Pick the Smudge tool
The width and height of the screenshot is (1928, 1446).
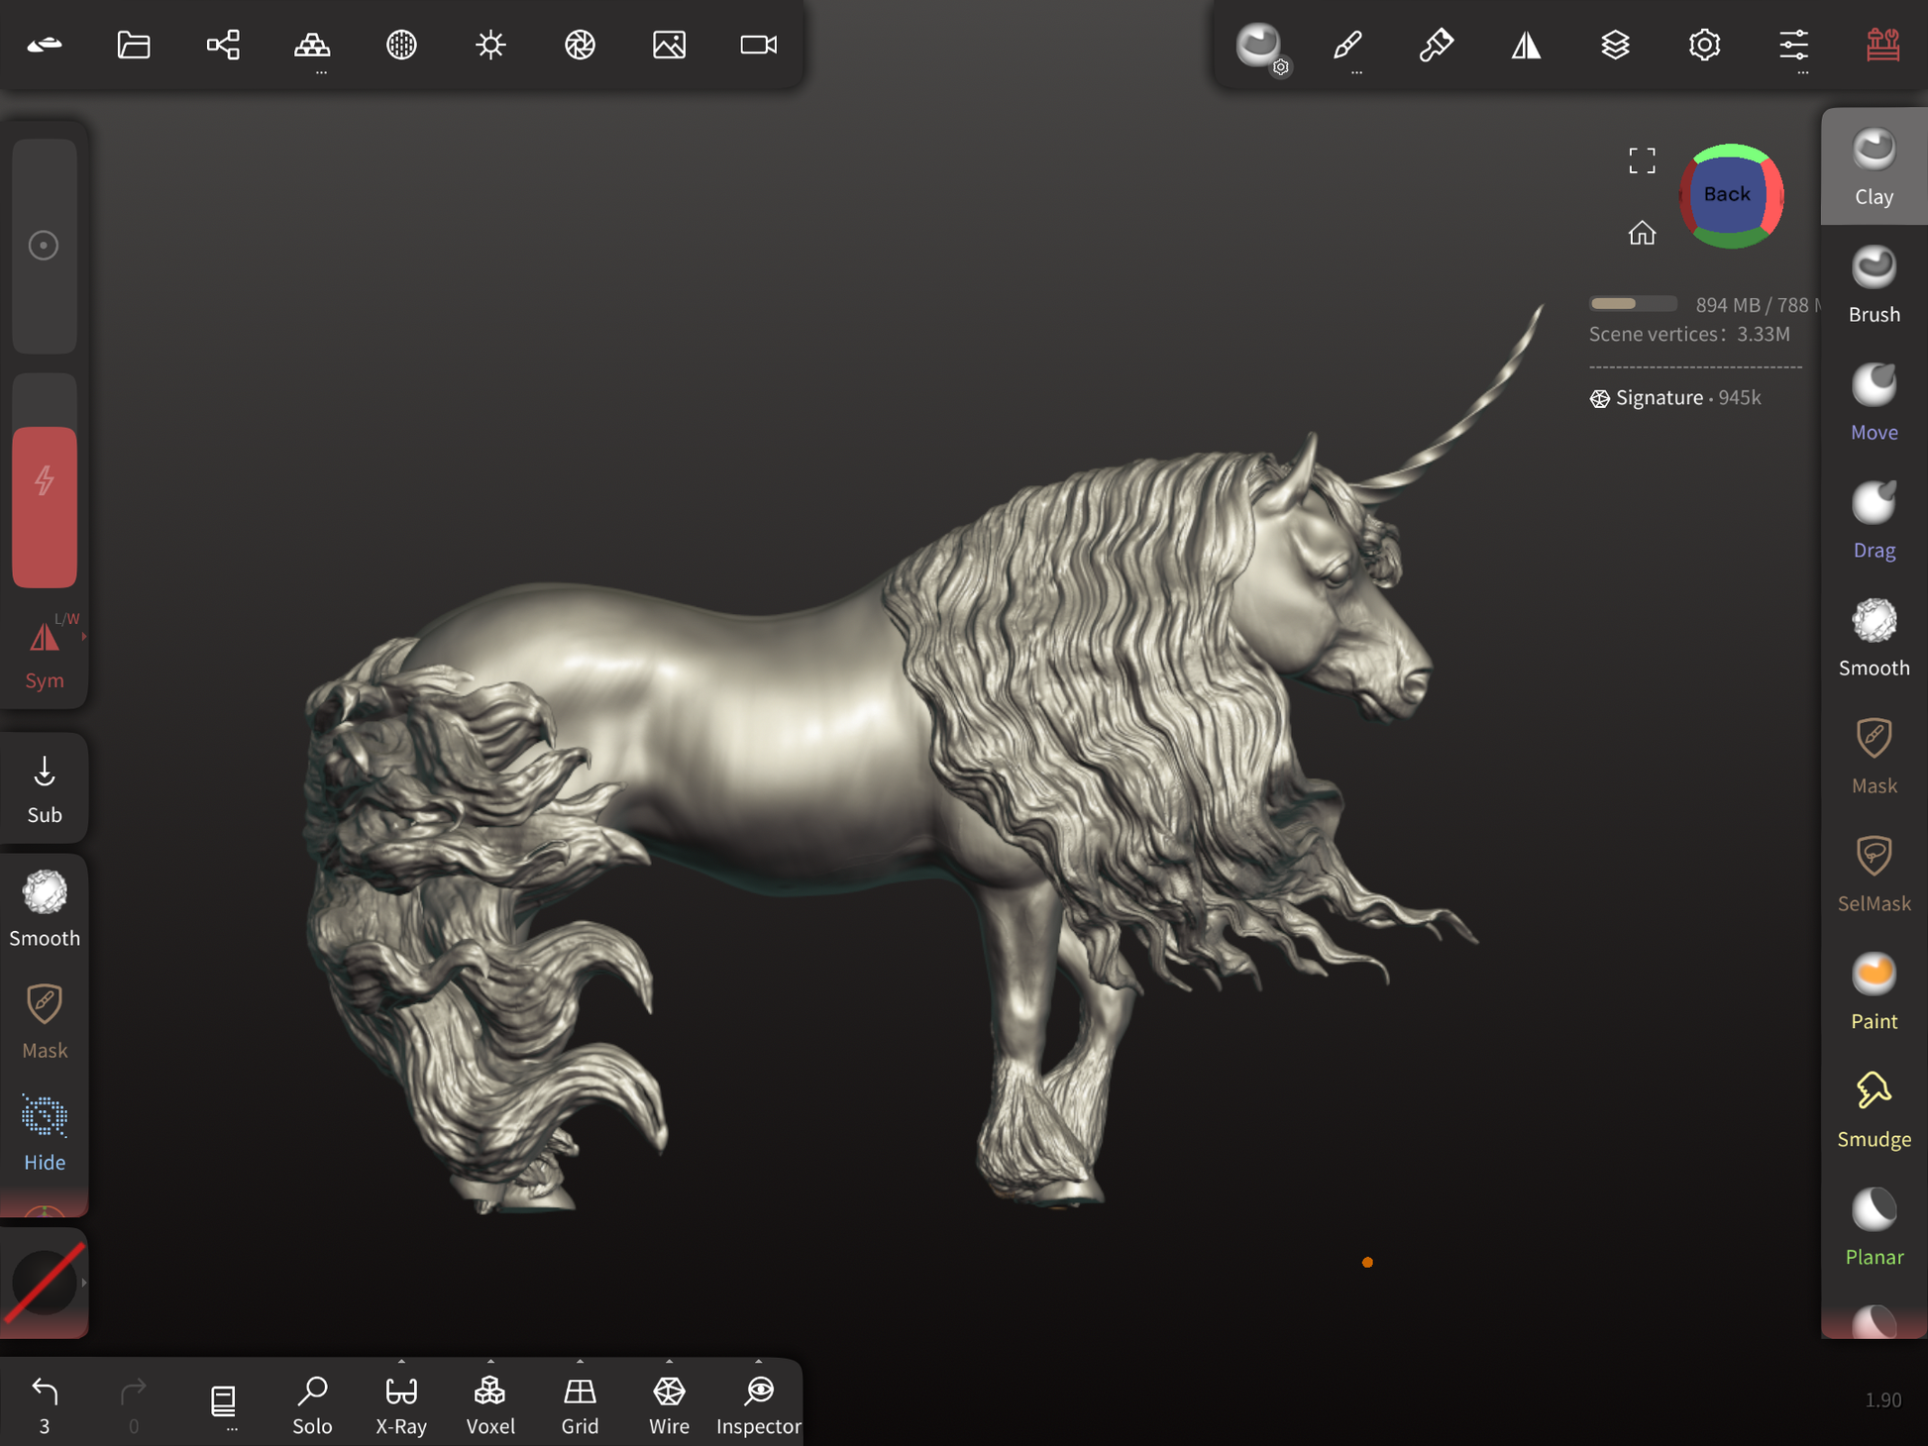coord(1873,1109)
